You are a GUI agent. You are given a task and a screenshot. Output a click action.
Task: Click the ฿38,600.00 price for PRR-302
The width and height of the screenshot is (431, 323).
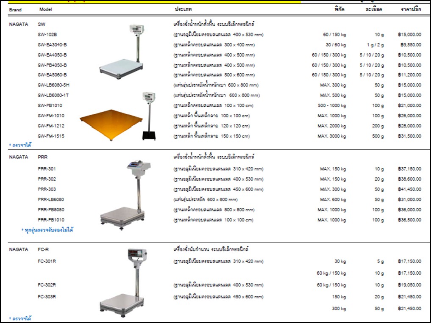pos(409,179)
